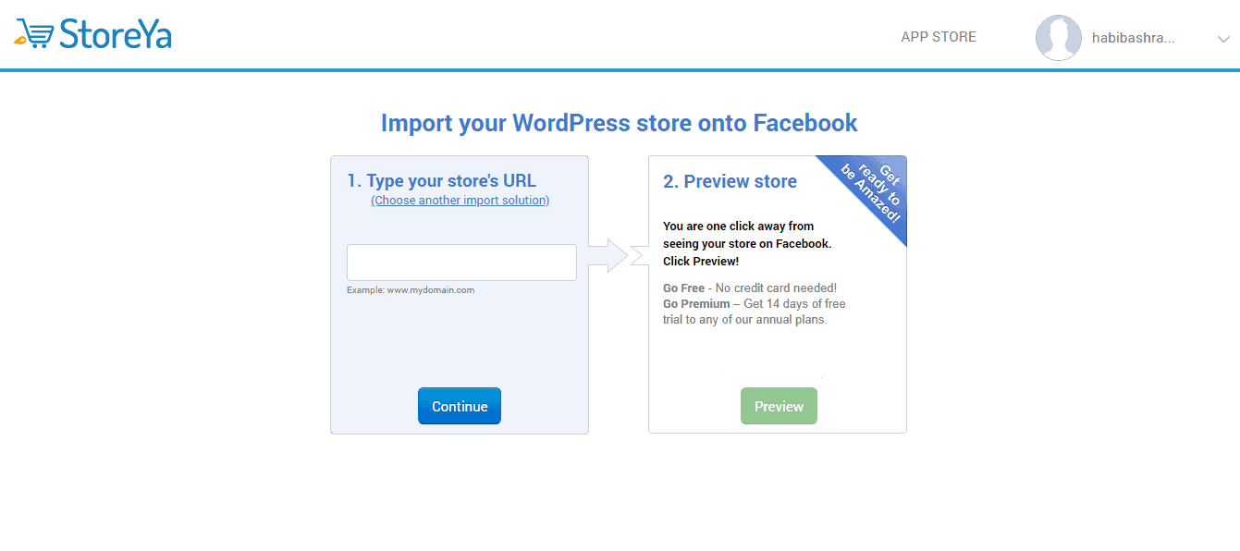Focus the store URL input field

(x=461, y=263)
